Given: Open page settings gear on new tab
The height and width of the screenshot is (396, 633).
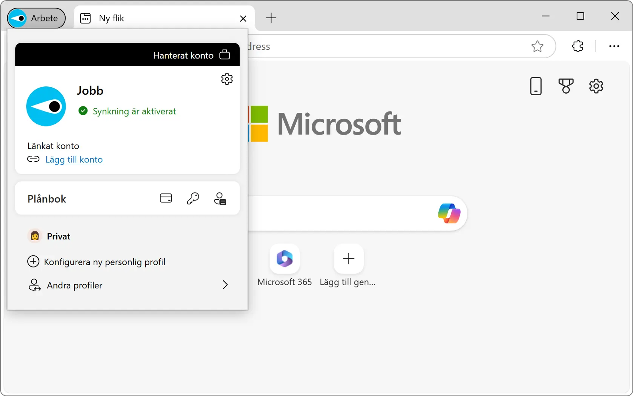Looking at the screenshot, I should coord(596,86).
